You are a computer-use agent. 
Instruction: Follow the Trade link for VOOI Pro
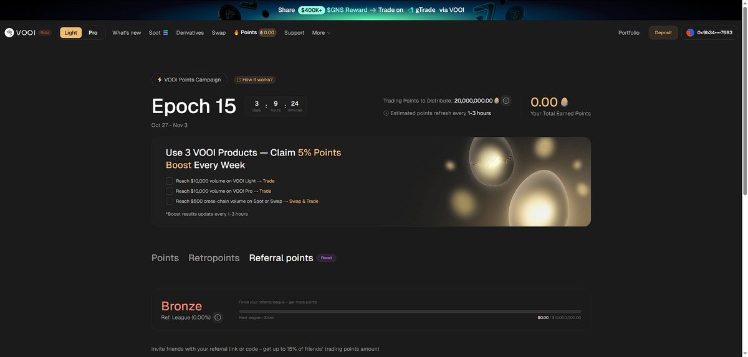coord(265,191)
